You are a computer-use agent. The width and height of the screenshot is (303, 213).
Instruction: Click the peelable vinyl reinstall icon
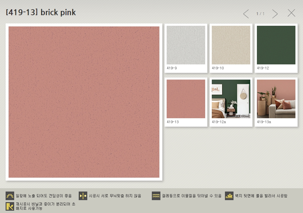pyautogui.click(x=10, y=206)
